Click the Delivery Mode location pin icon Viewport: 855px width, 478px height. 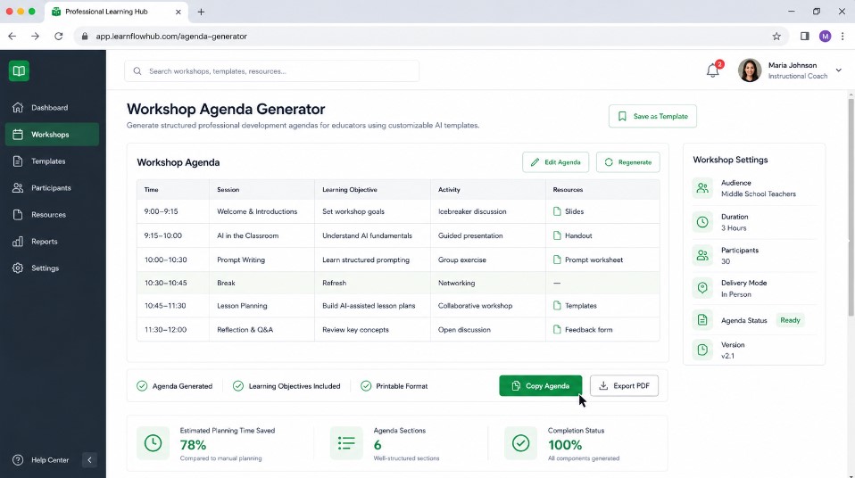(x=702, y=288)
